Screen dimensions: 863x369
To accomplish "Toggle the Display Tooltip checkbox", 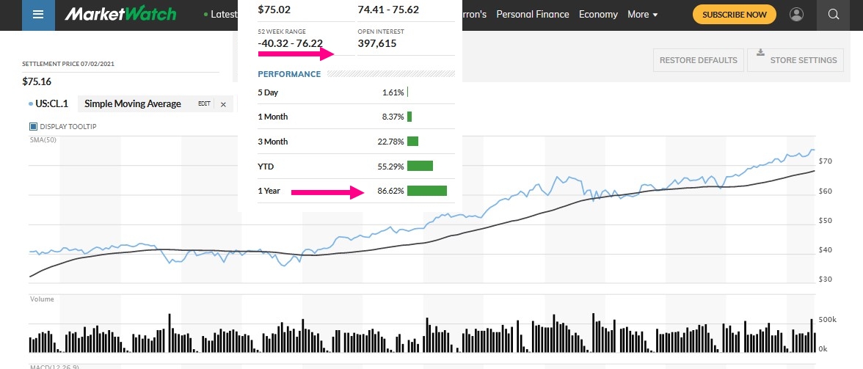I will point(33,126).
